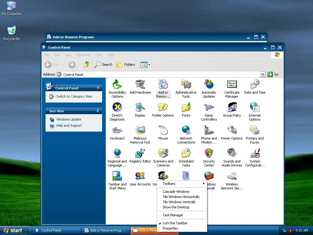The height and width of the screenshot is (235, 313).
Task: Open Internet Options
Action: [x=255, y=112]
